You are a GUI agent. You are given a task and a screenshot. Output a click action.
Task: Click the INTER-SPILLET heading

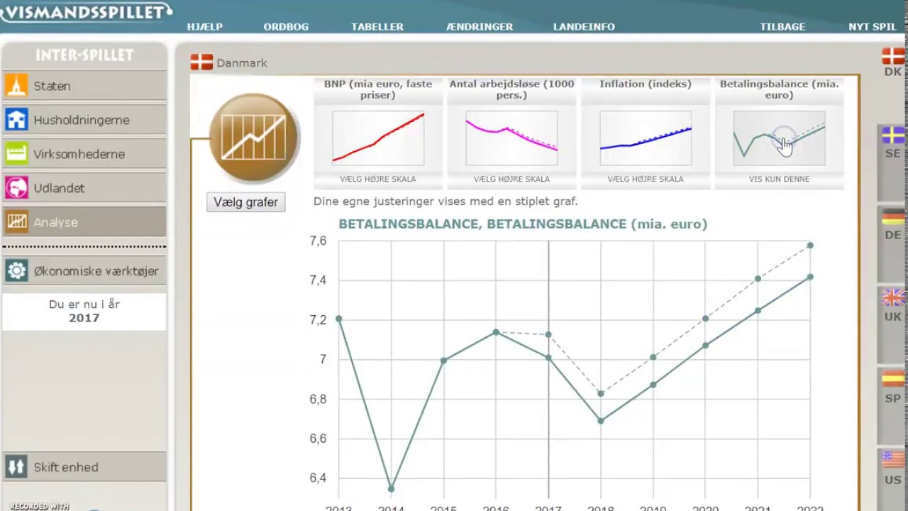pos(84,55)
